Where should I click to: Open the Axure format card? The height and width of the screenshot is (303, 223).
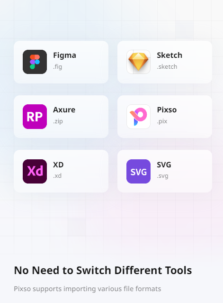click(61, 117)
